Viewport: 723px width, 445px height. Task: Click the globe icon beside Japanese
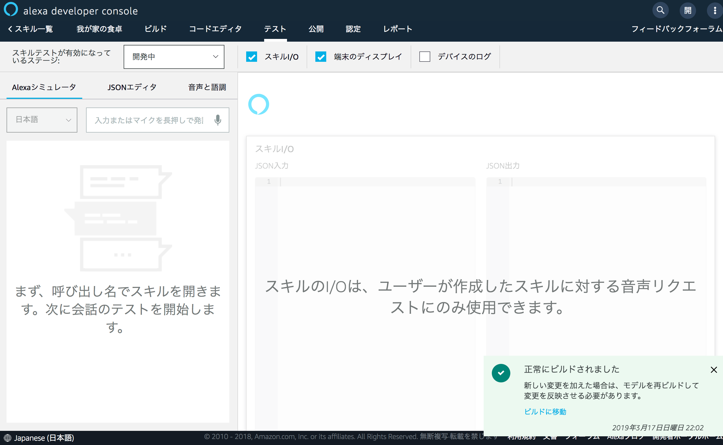pos(7,438)
